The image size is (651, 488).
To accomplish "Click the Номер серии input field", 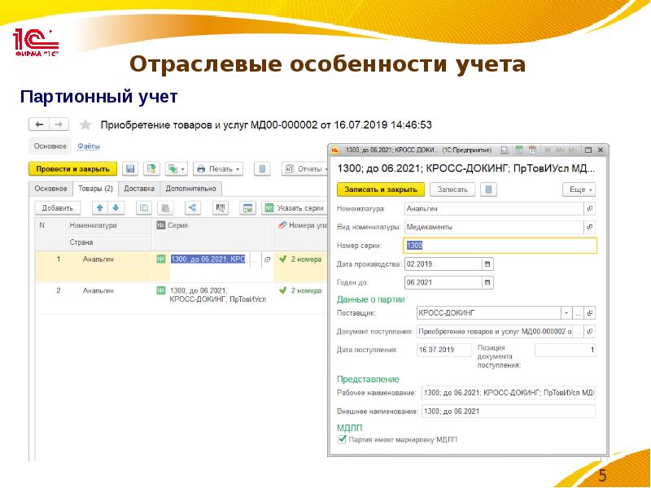I will [x=500, y=246].
